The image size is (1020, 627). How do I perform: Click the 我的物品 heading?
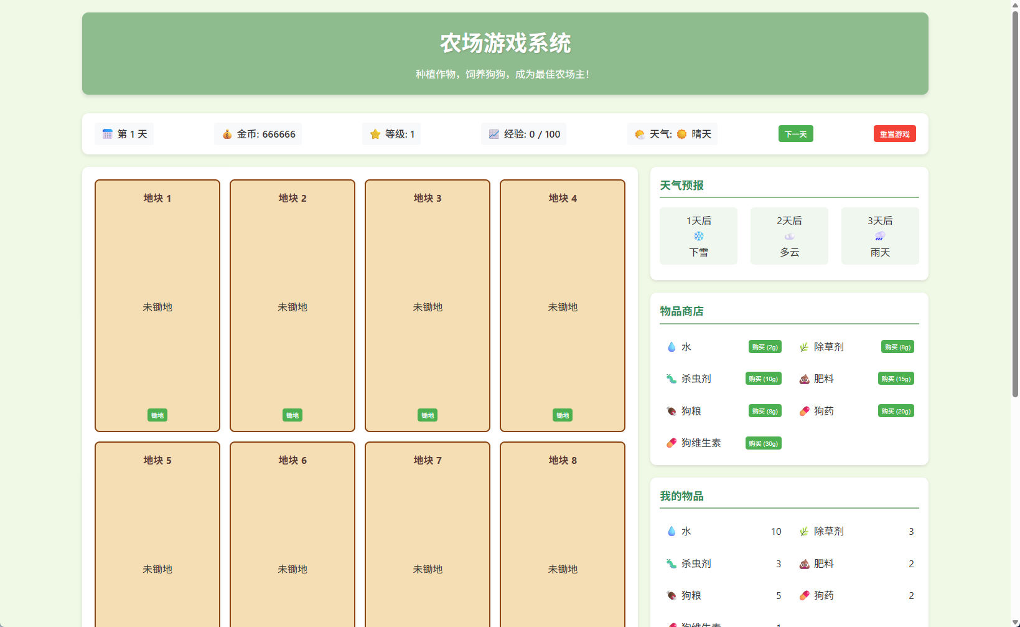(x=681, y=496)
